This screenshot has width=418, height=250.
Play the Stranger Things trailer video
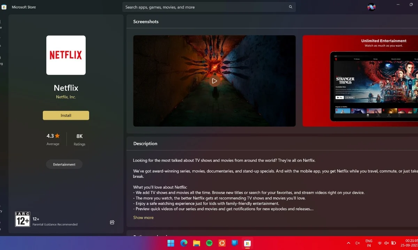[x=214, y=81]
